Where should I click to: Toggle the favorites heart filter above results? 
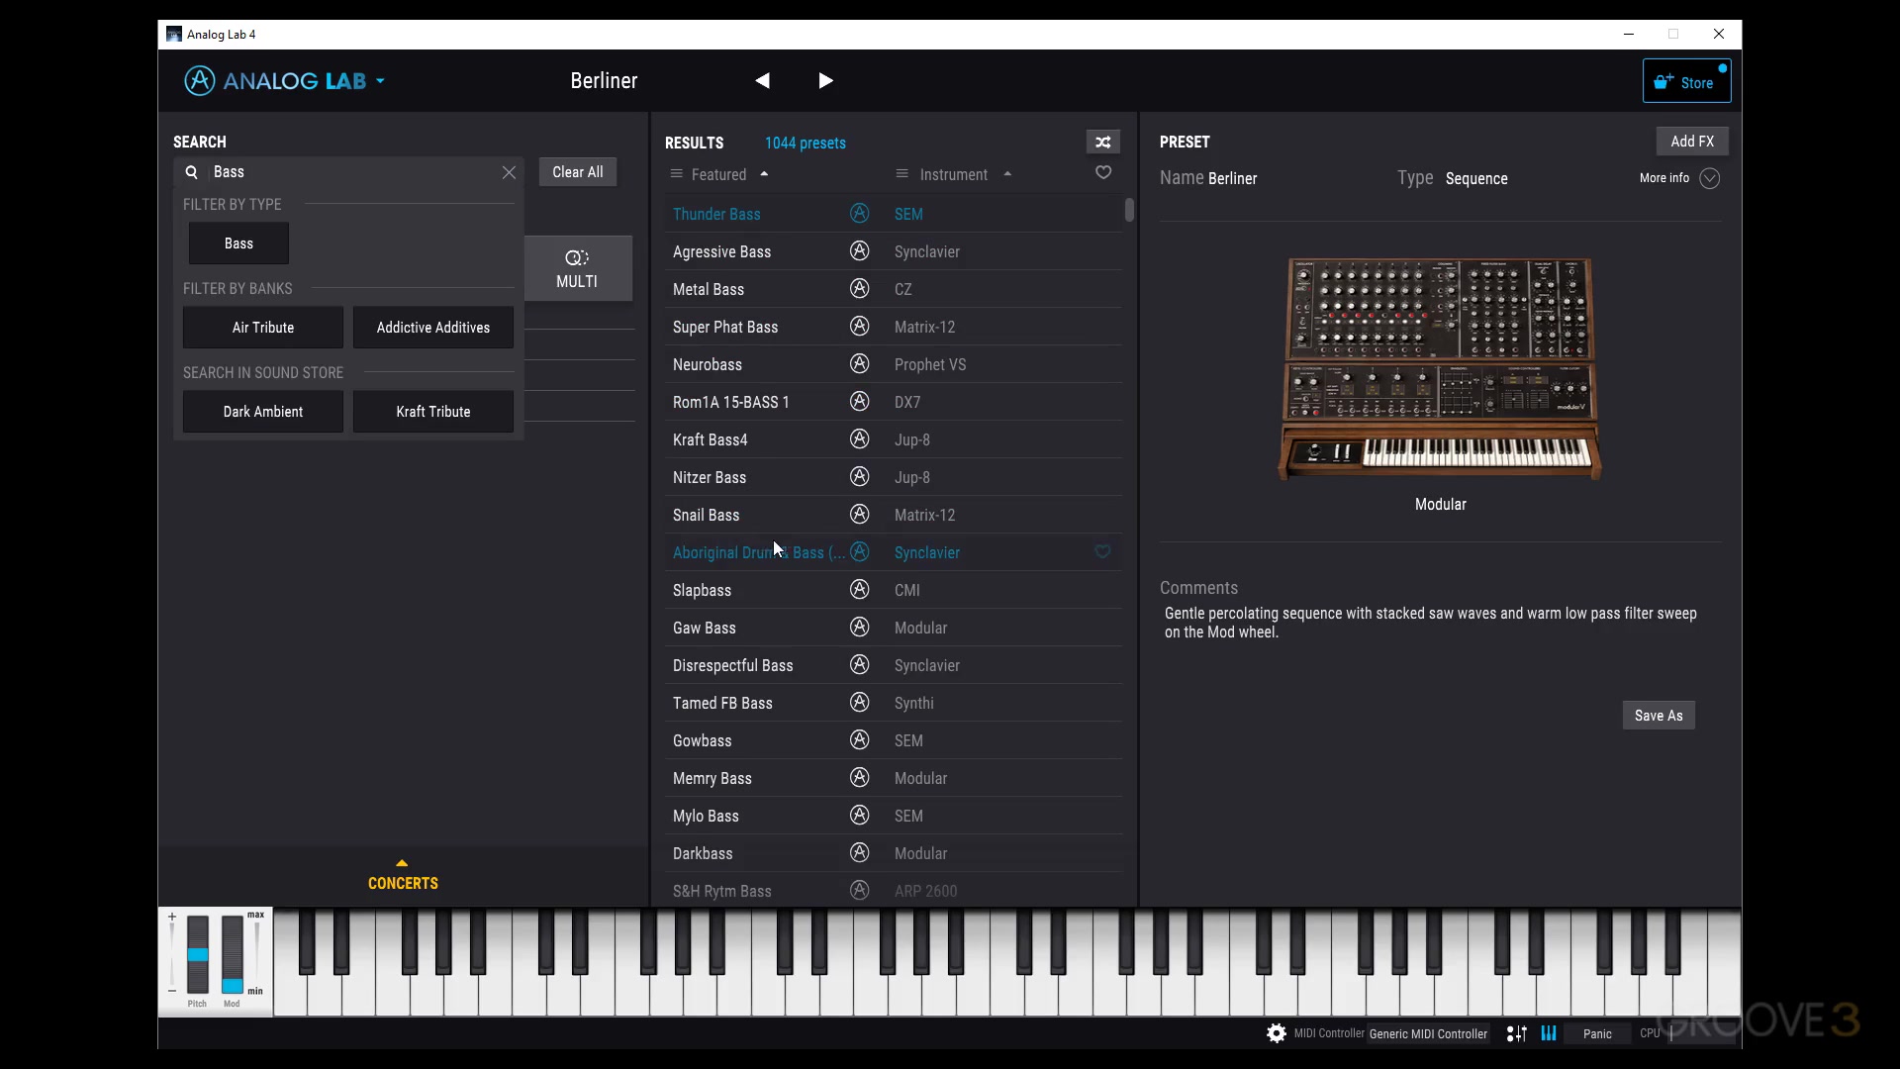1103,171
